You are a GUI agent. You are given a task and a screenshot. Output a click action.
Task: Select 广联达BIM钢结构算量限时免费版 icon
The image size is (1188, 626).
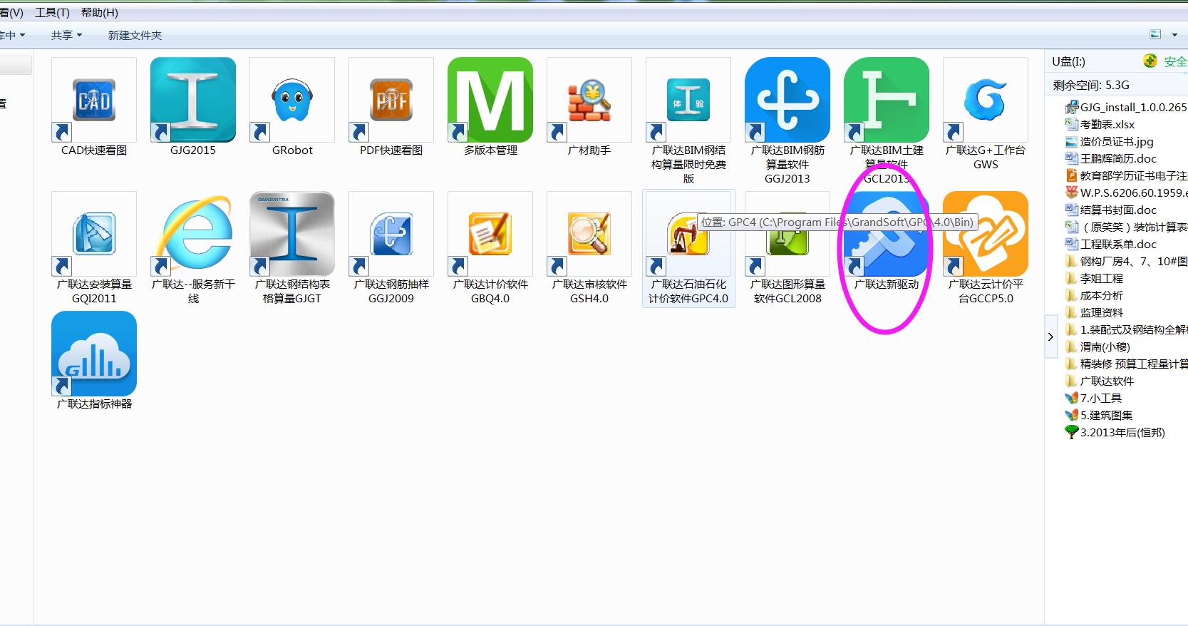tap(688, 100)
